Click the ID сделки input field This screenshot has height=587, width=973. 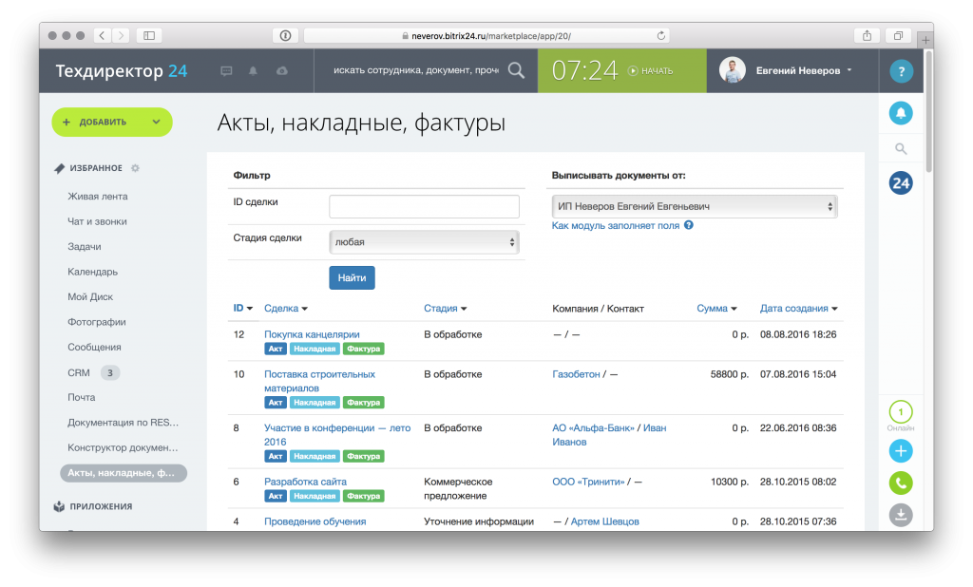point(424,206)
